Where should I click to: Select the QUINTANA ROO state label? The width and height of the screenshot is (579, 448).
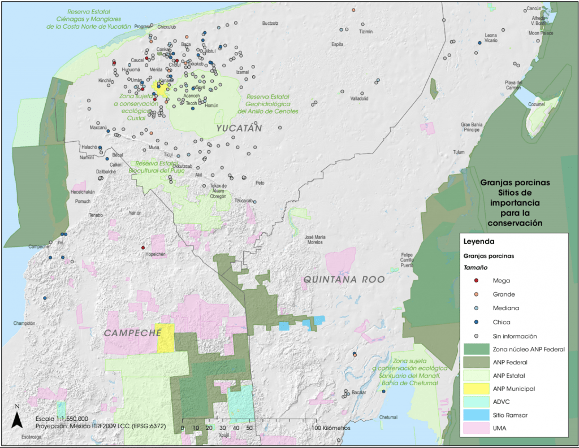tap(344, 279)
